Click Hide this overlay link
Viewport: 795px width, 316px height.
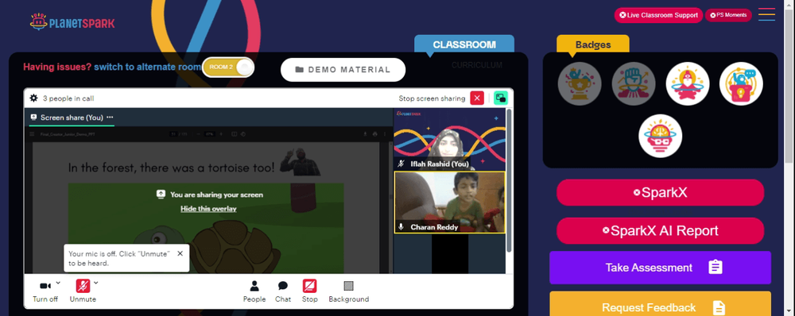click(208, 209)
